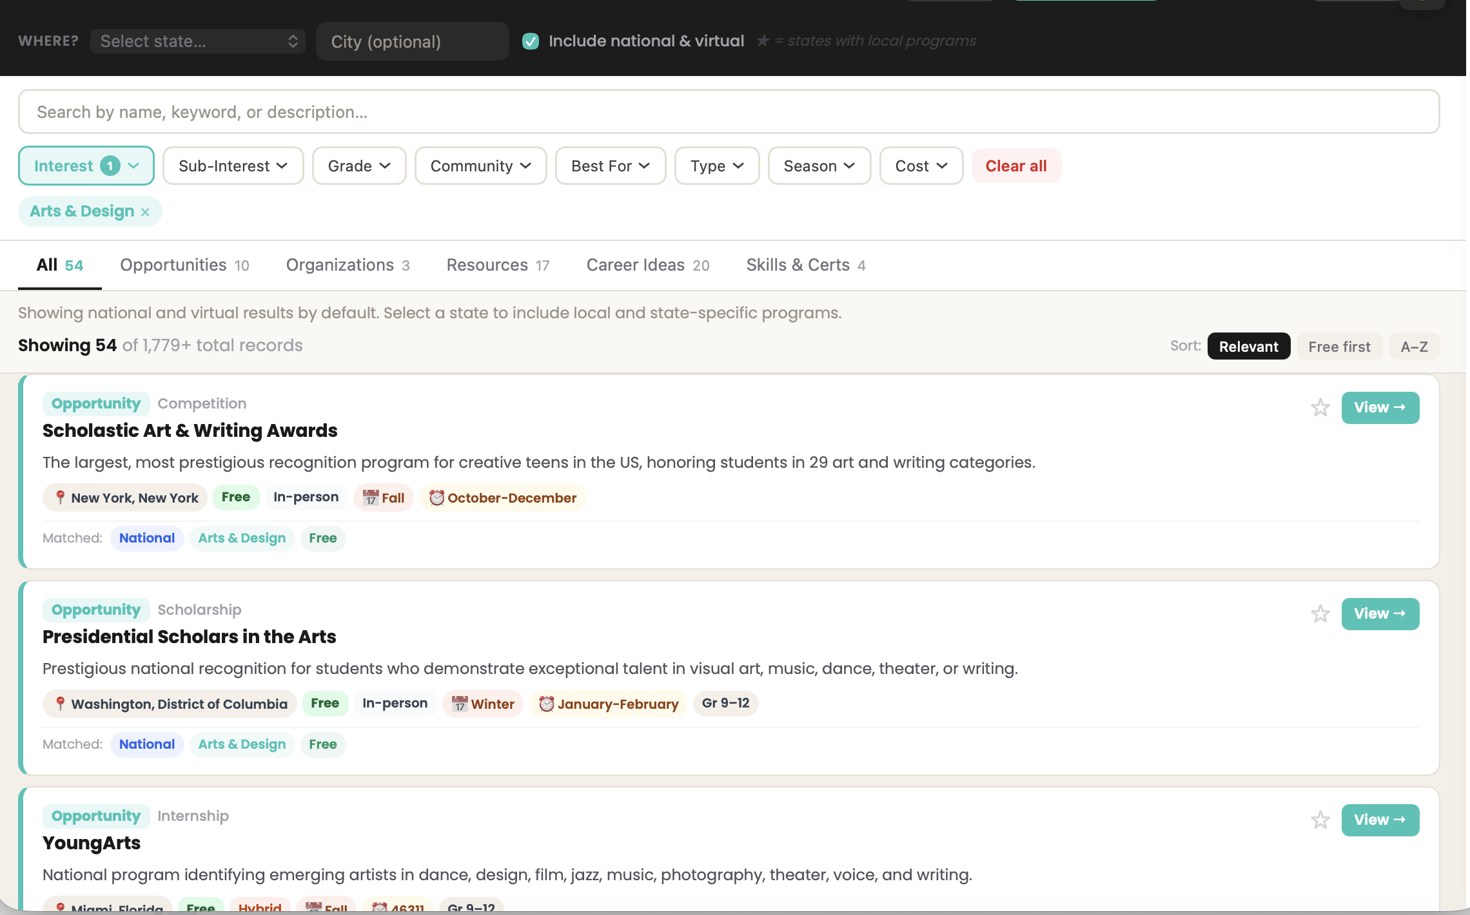1470x915 pixels.
Task: Open the Cost filter dropdown
Action: point(921,166)
